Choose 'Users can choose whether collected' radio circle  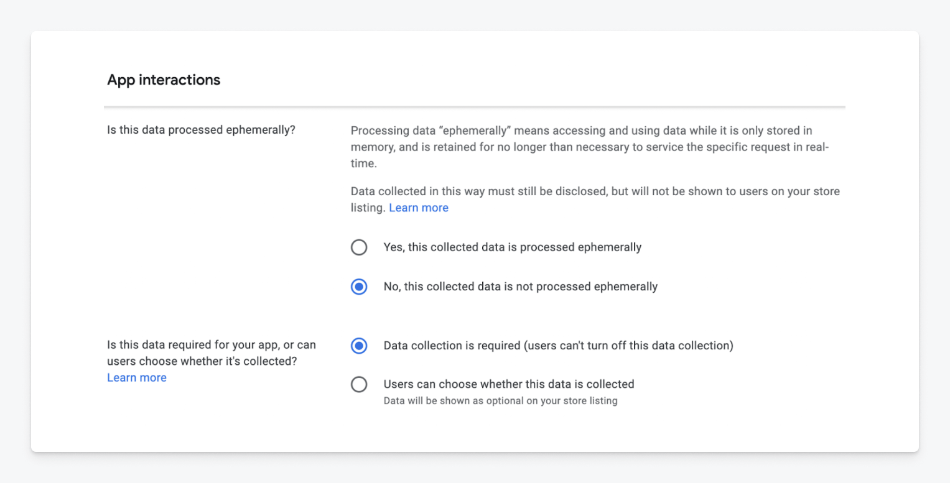click(x=359, y=385)
